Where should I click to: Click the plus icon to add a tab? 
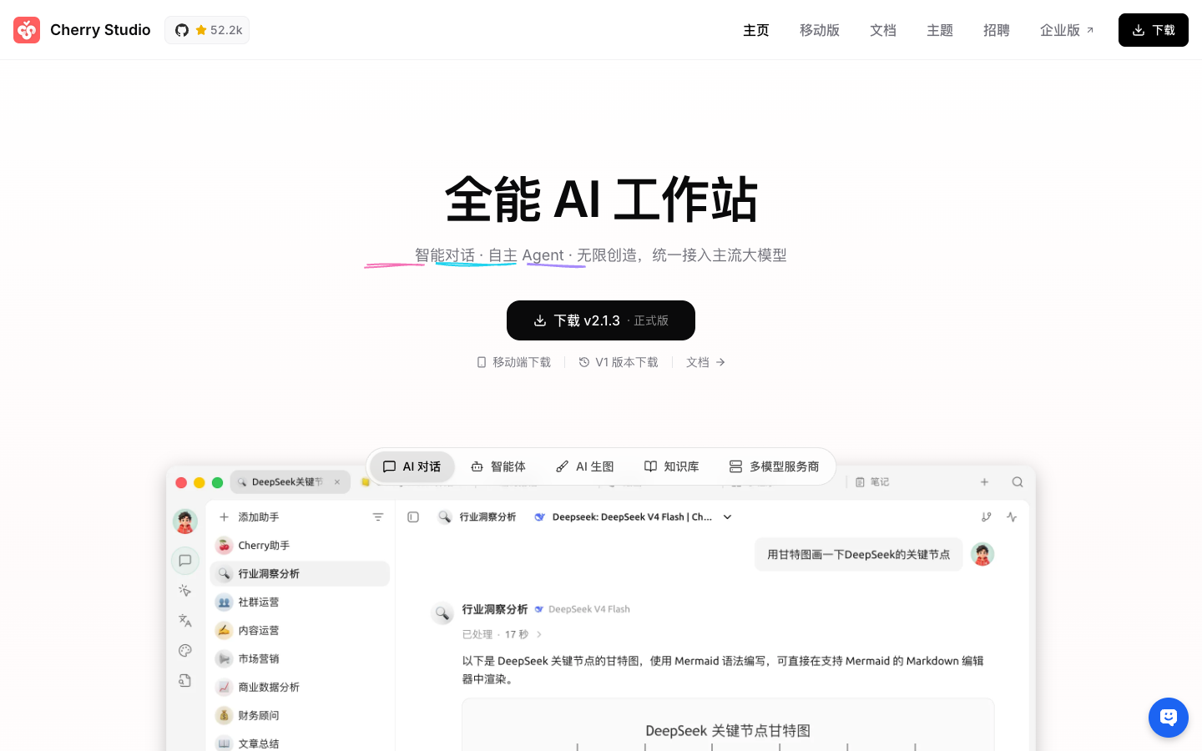(985, 482)
